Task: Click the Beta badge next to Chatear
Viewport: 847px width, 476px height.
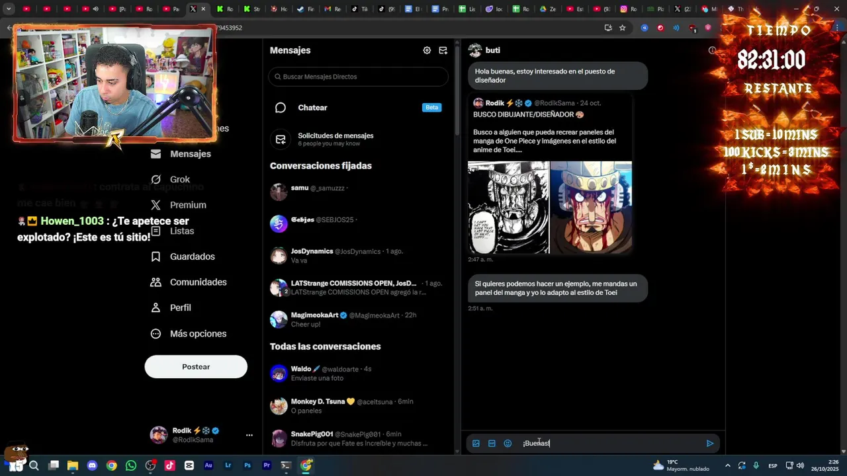Action: click(431, 108)
